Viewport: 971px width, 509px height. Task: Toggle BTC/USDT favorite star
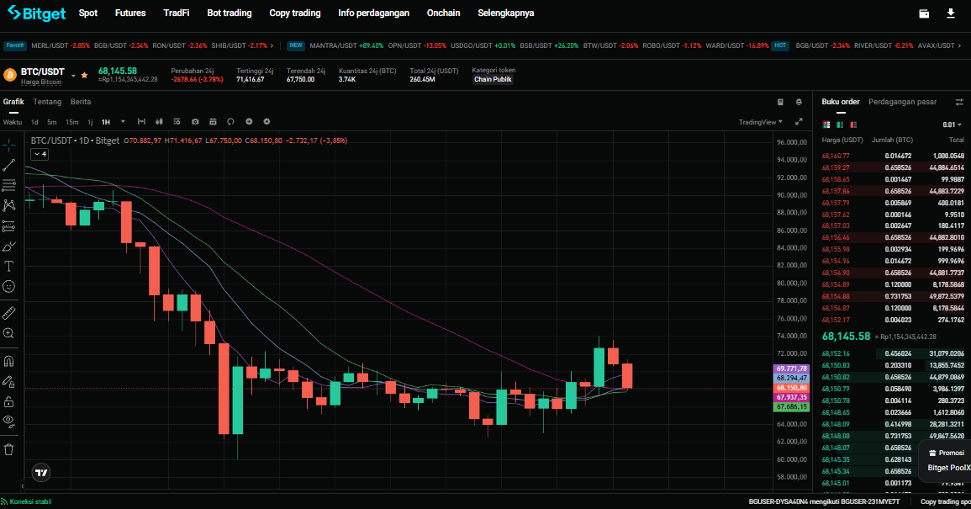(84, 76)
